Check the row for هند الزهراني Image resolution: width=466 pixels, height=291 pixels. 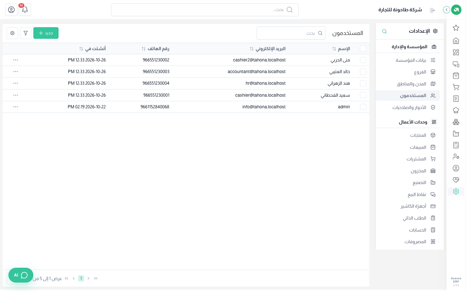[363, 83]
